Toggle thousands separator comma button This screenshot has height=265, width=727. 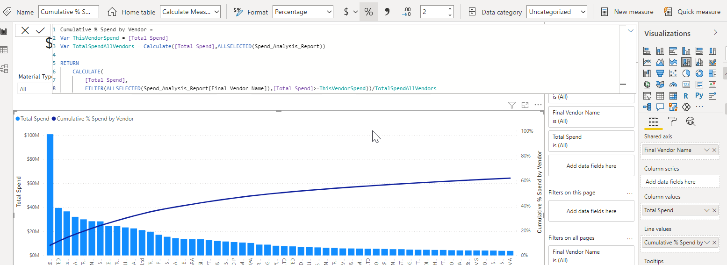pyautogui.click(x=387, y=12)
